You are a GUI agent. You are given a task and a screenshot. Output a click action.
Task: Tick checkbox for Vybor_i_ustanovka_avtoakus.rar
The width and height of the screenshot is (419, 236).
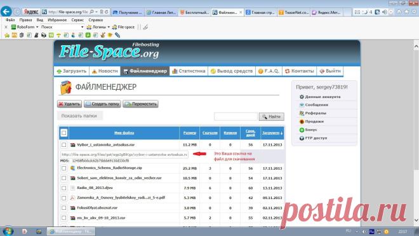click(x=63, y=144)
